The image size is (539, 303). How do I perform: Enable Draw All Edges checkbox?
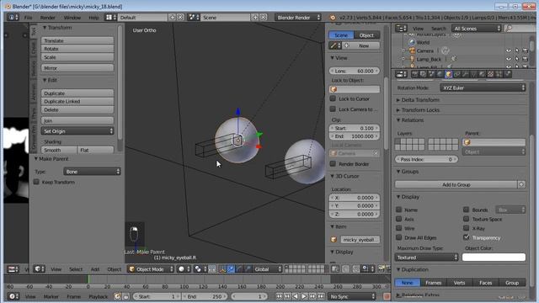398,237
